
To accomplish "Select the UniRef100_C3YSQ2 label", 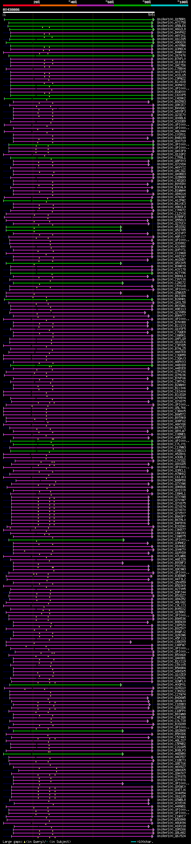I will [x=171, y=461].
